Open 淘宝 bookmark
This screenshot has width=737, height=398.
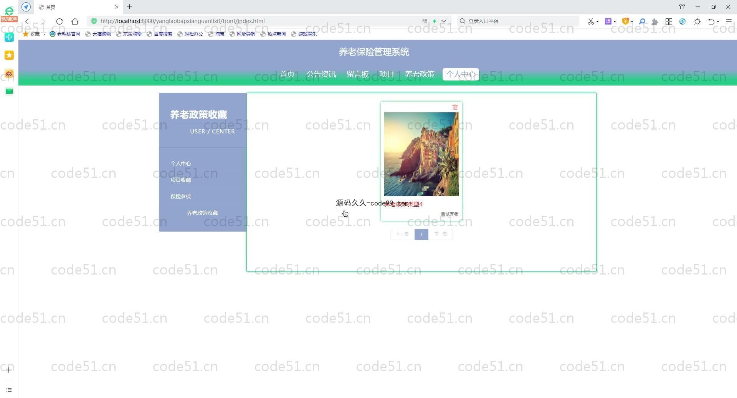point(216,34)
